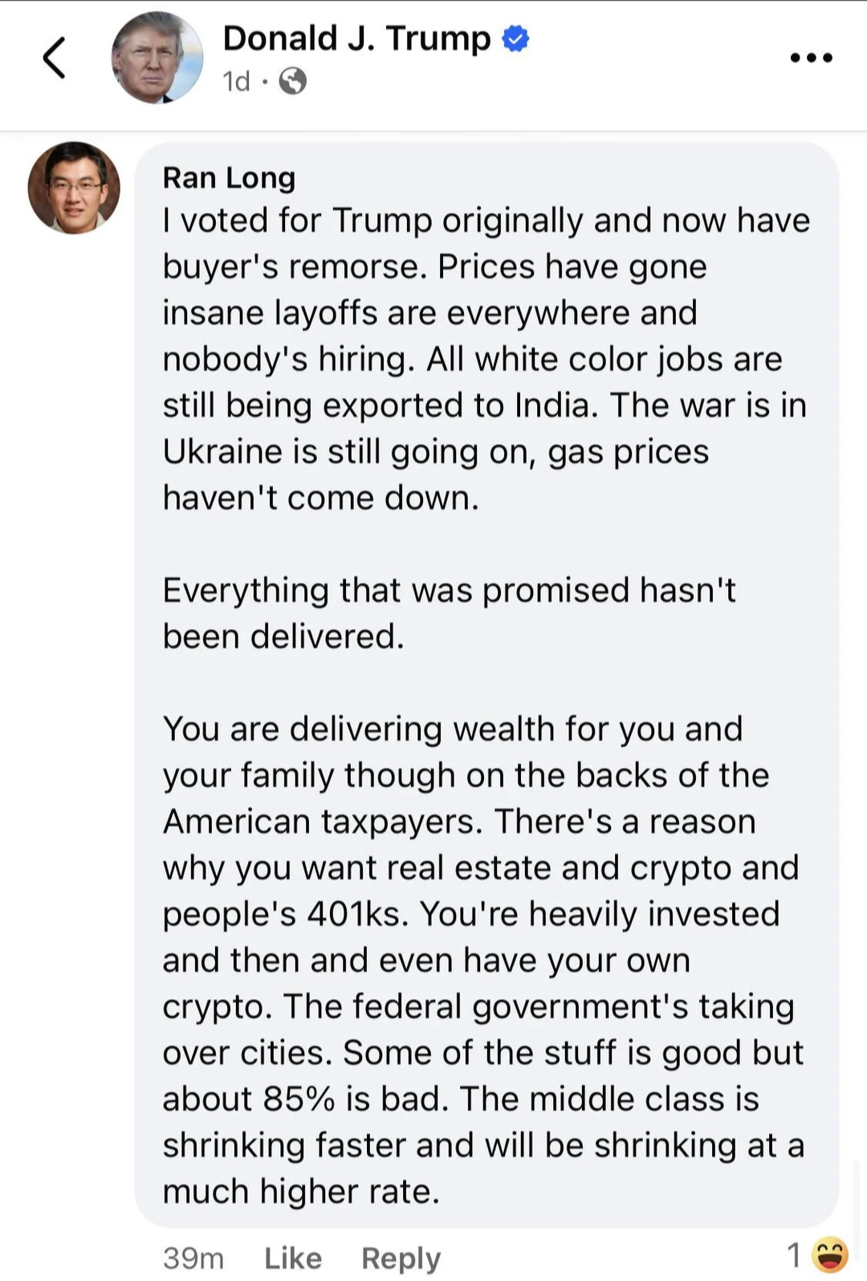
Task: Open the three-dot post options menu
Action: pos(812,58)
